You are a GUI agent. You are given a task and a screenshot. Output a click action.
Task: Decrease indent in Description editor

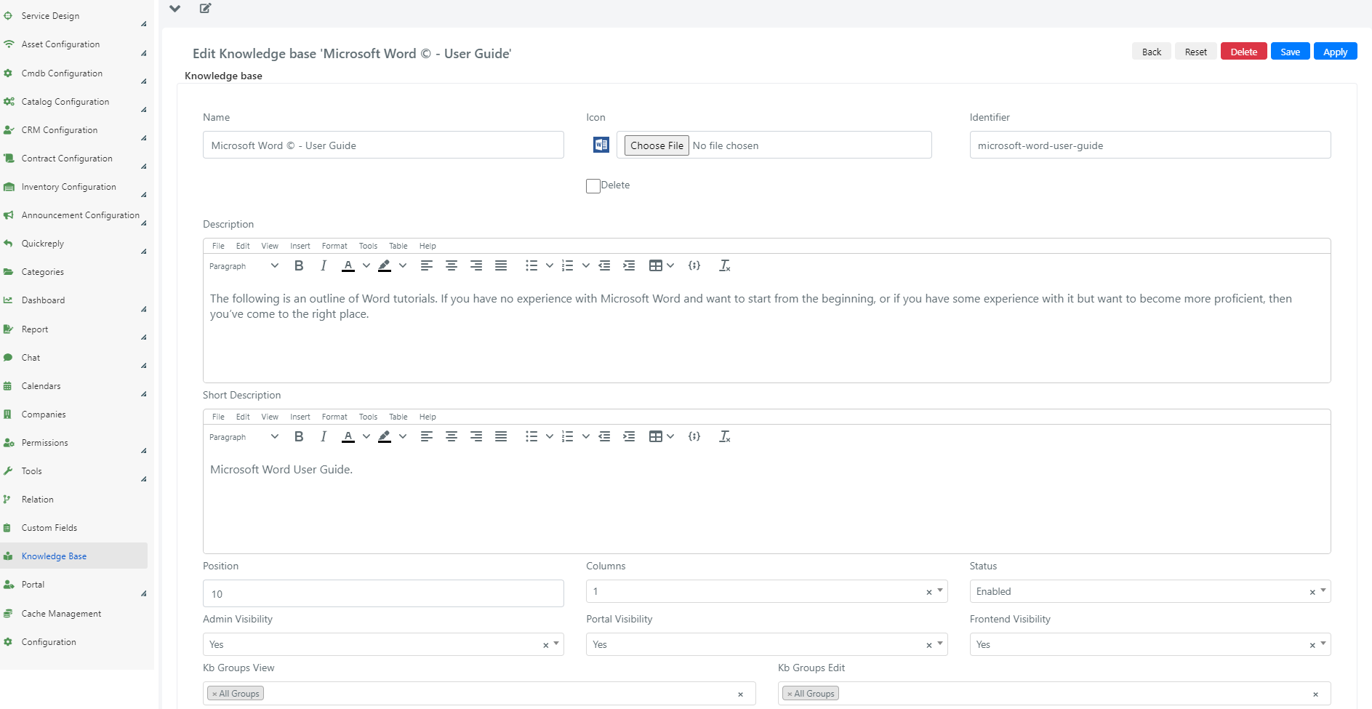pyautogui.click(x=604, y=266)
